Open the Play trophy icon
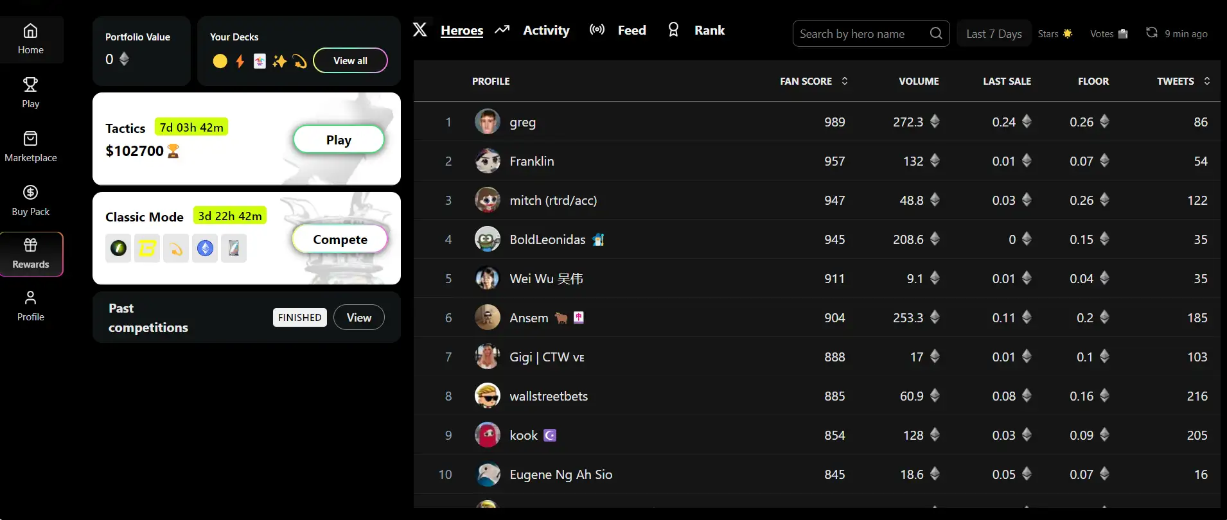The height and width of the screenshot is (520, 1227). click(31, 85)
